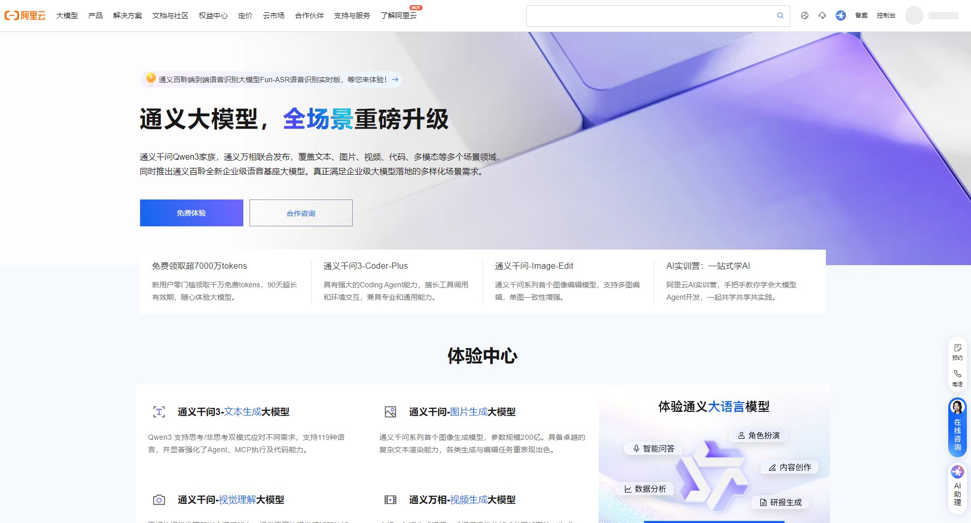Viewport: 971px width, 523px height.
Task: Click the user avatar circle
Action: pos(914,16)
